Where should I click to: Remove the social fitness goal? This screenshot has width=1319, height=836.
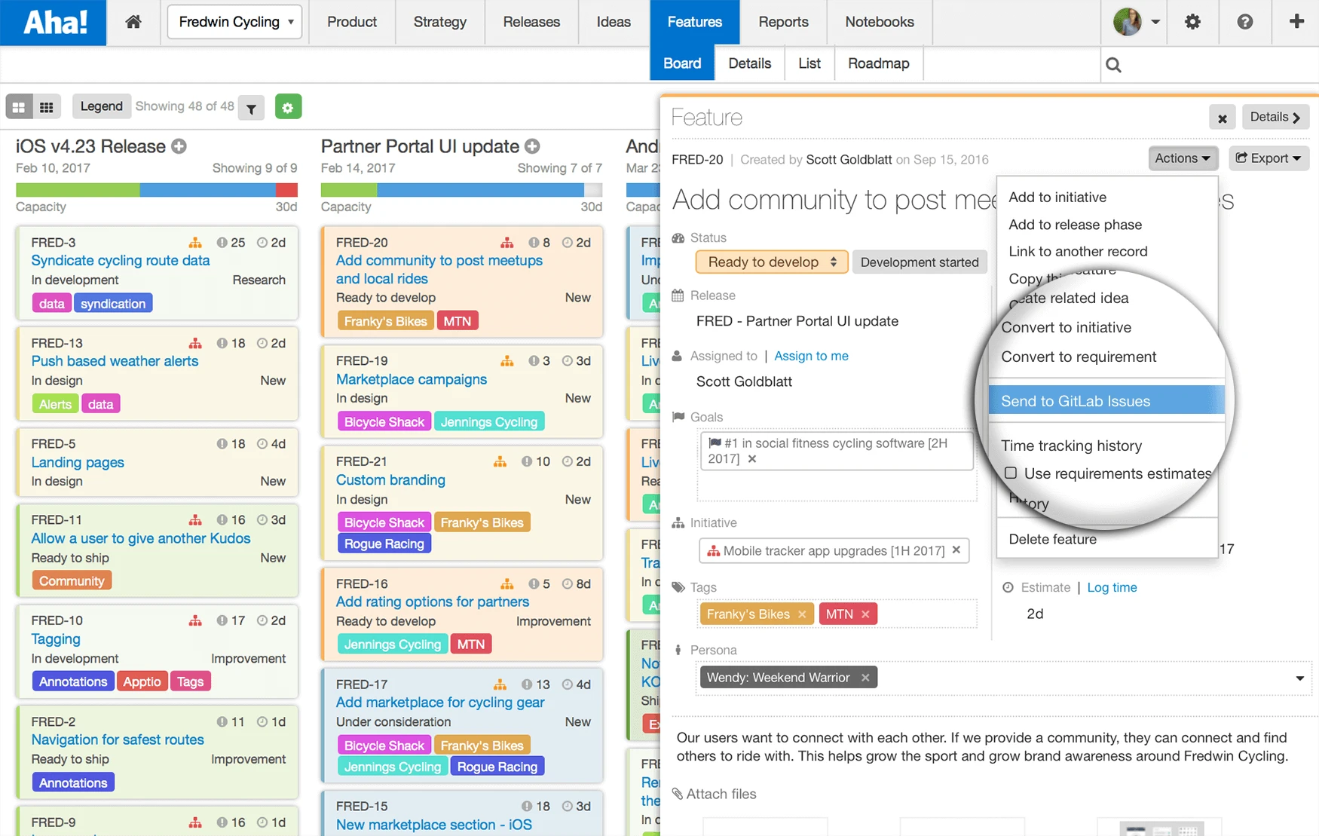coord(752,458)
